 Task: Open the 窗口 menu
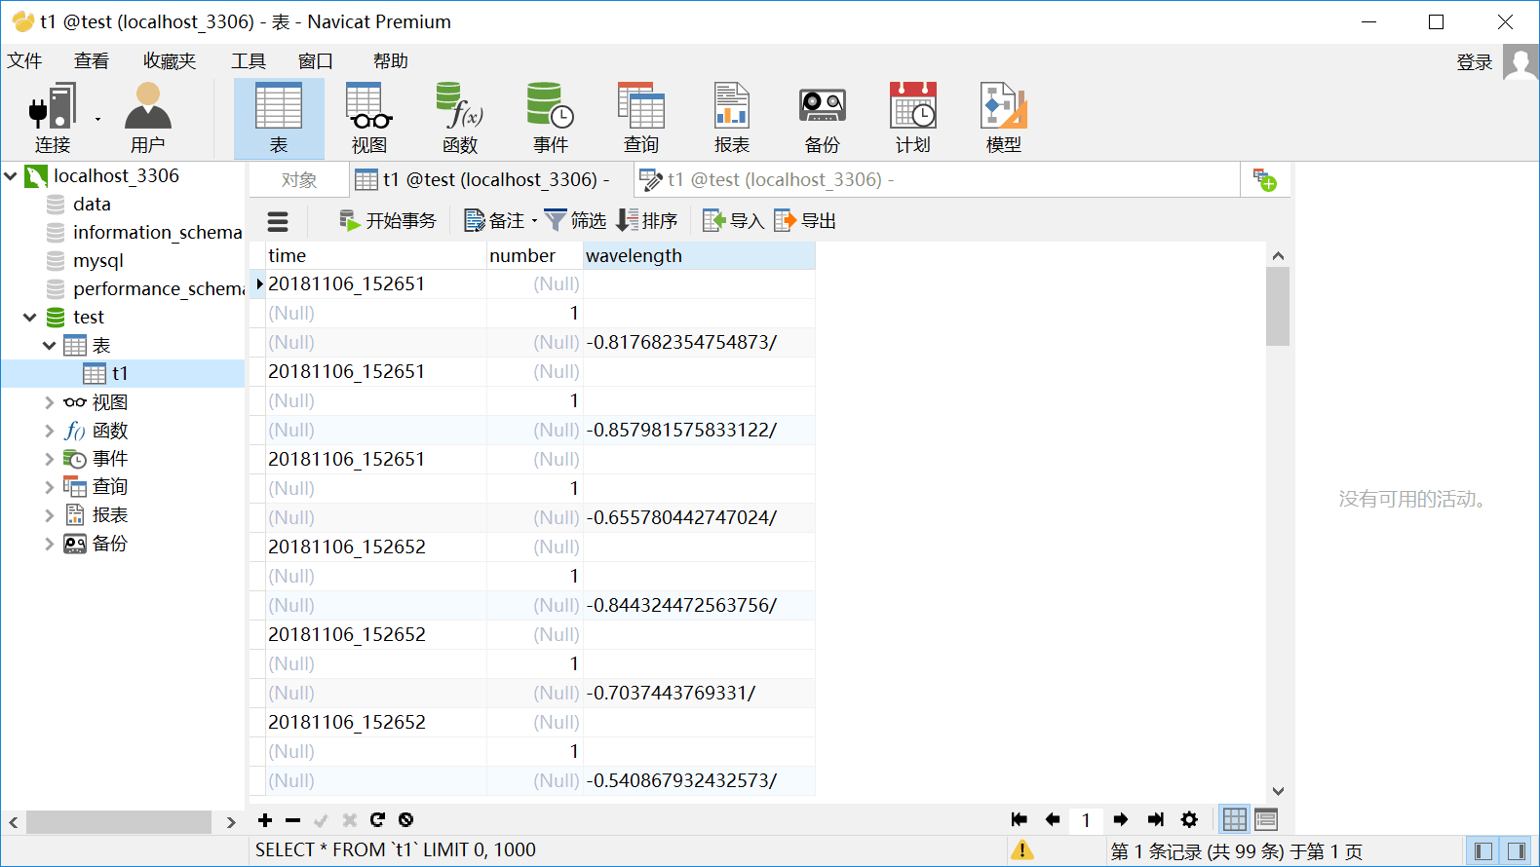point(316,61)
